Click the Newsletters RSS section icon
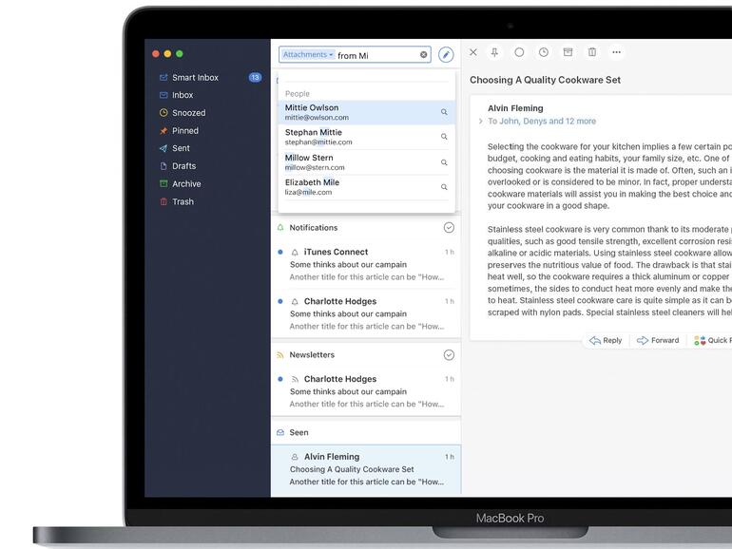Screen dimensions: 732x549 pyautogui.click(x=280, y=355)
